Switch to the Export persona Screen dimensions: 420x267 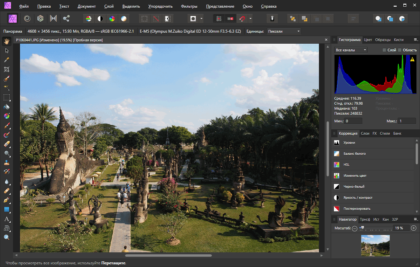tap(66, 19)
